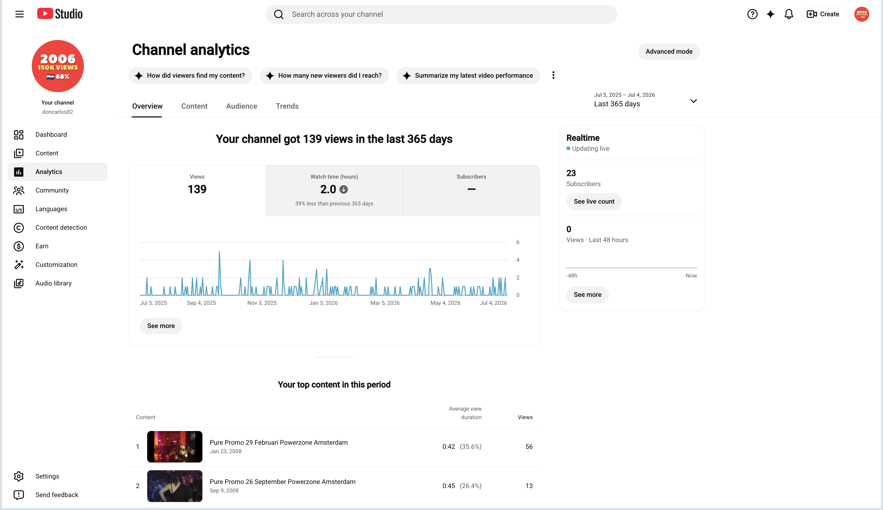Ask How many new viewers did I reach

[324, 76]
